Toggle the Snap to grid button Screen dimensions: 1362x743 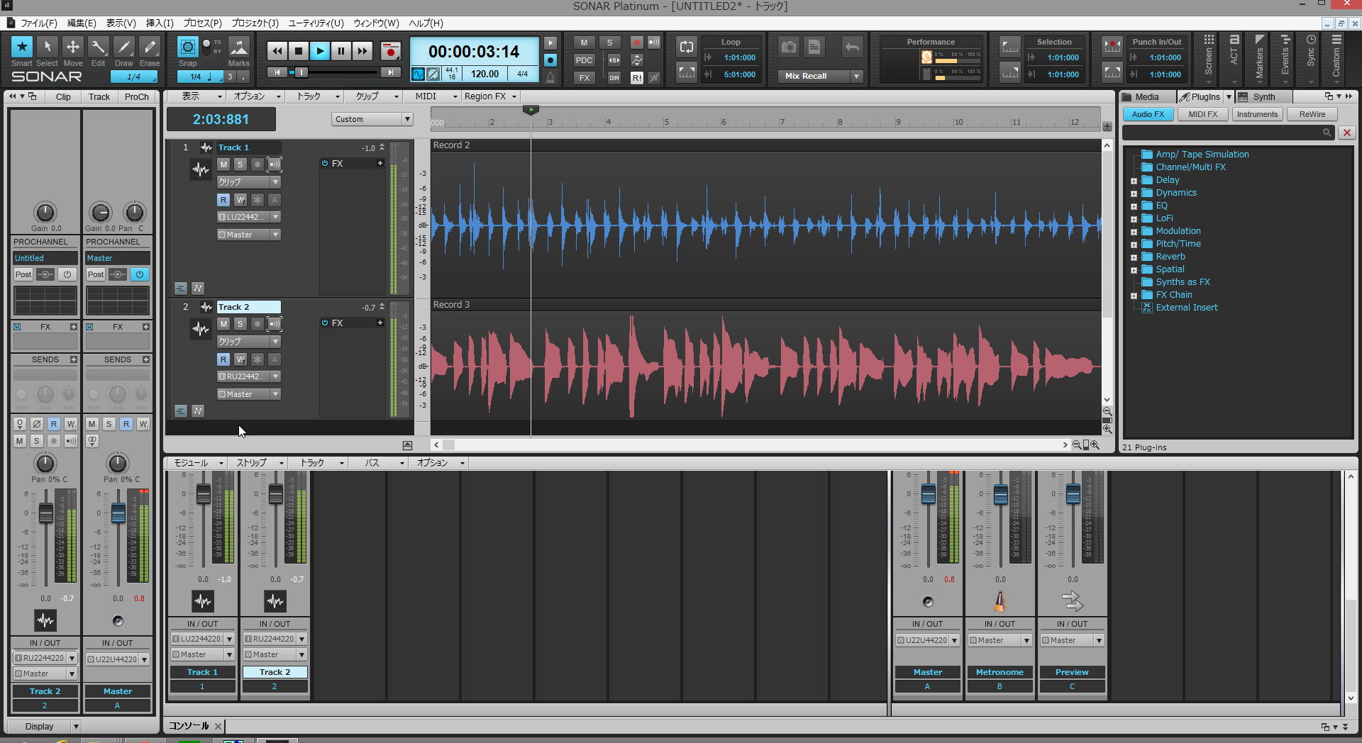187,47
